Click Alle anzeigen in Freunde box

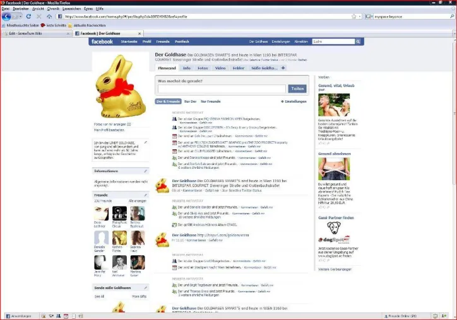pyautogui.click(x=137, y=201)
